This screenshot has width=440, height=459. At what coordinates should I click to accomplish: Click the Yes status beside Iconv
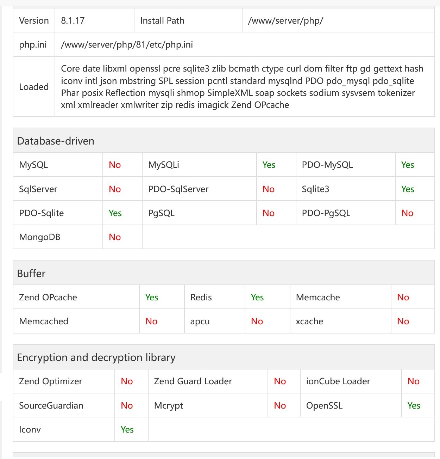pyautogui.click(x=127, y=430)
